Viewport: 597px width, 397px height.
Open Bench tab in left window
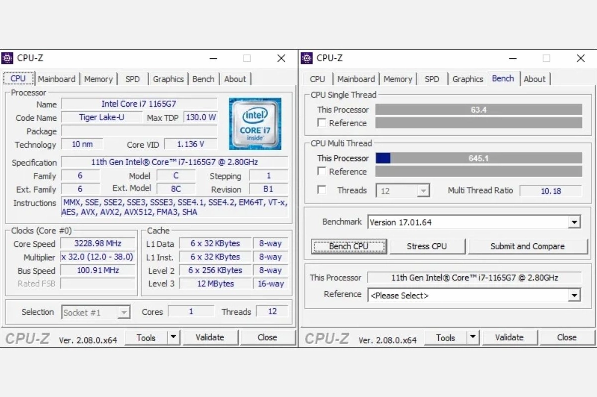click(x=203, y=79)
